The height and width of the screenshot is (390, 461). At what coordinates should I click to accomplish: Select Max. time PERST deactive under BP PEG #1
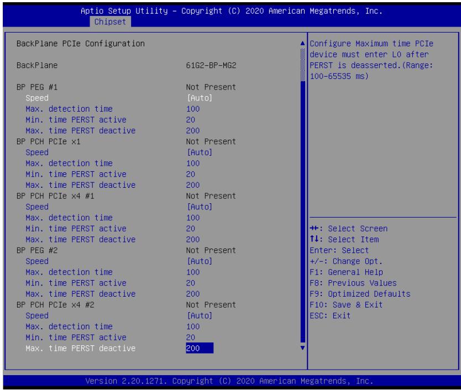coord(113,130)
